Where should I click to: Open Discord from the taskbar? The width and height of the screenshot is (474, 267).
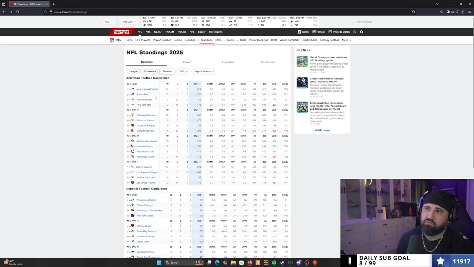pyautogui.click(x=298, y=263)
